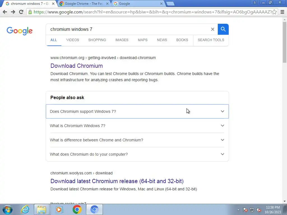This screenshot has width=287, height=215.
Task: Close the 'chromium windows 7' tab
Action: coord(53,4)
